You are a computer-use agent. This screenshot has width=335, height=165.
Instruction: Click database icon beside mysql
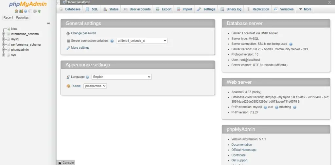8,39
